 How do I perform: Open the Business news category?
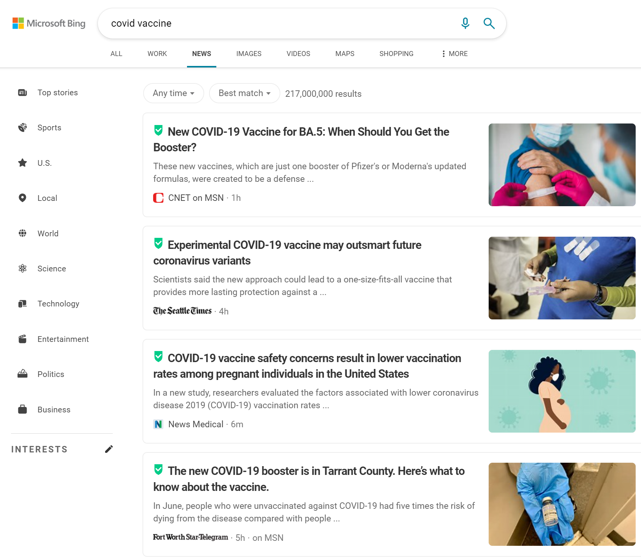54,410
